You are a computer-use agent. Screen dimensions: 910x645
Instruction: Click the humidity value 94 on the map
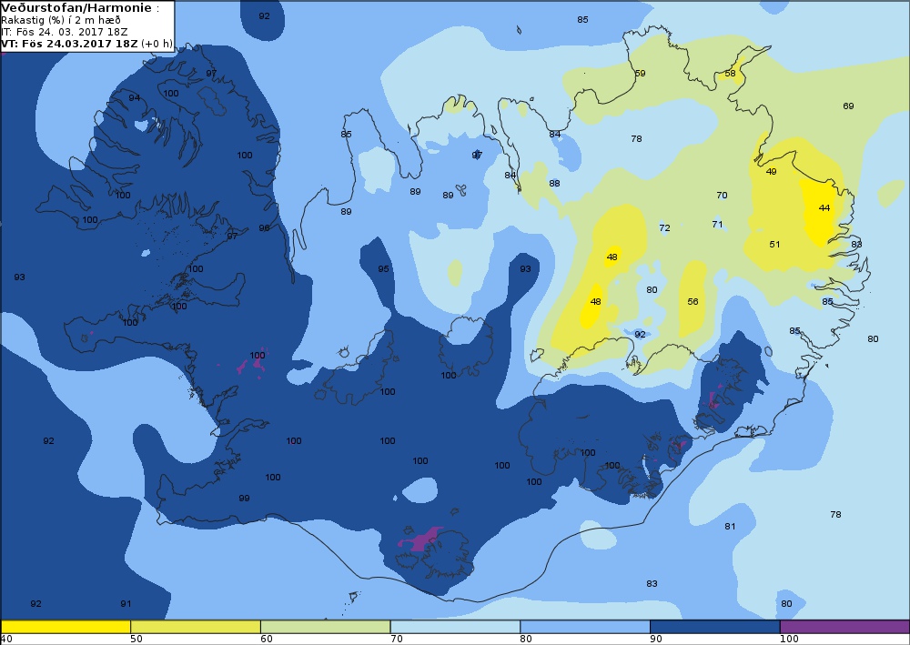134,97
